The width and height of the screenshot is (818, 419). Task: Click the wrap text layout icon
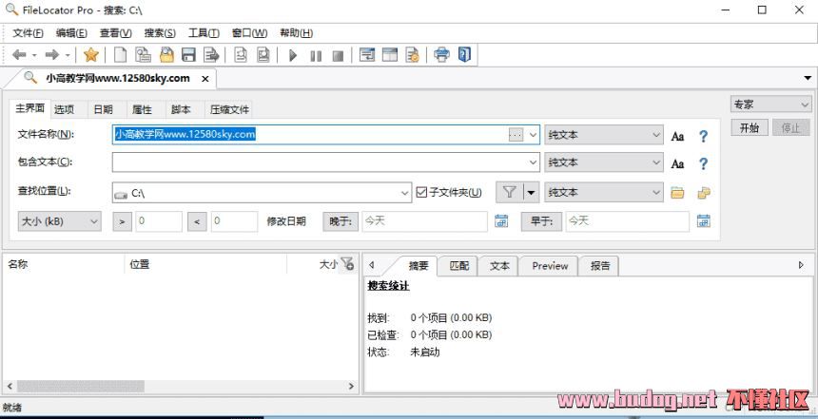pyautogui.click(x=367, y=55)
